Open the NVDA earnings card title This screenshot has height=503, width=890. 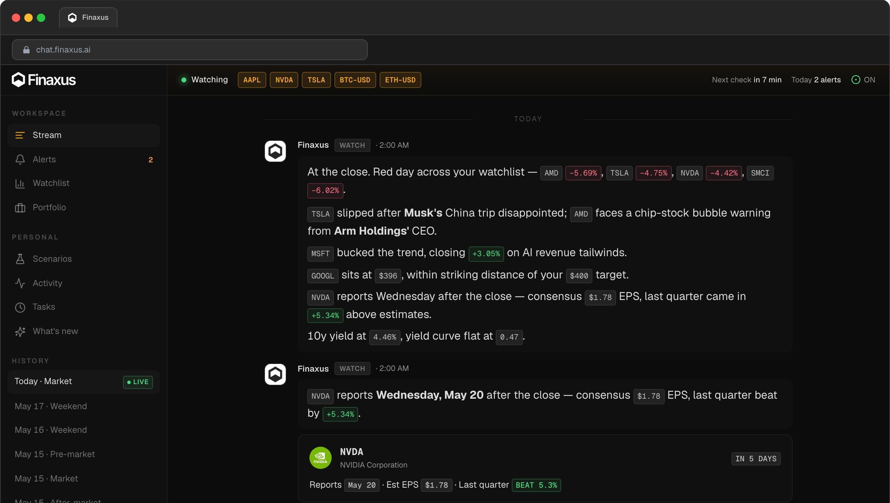(351, 452)
